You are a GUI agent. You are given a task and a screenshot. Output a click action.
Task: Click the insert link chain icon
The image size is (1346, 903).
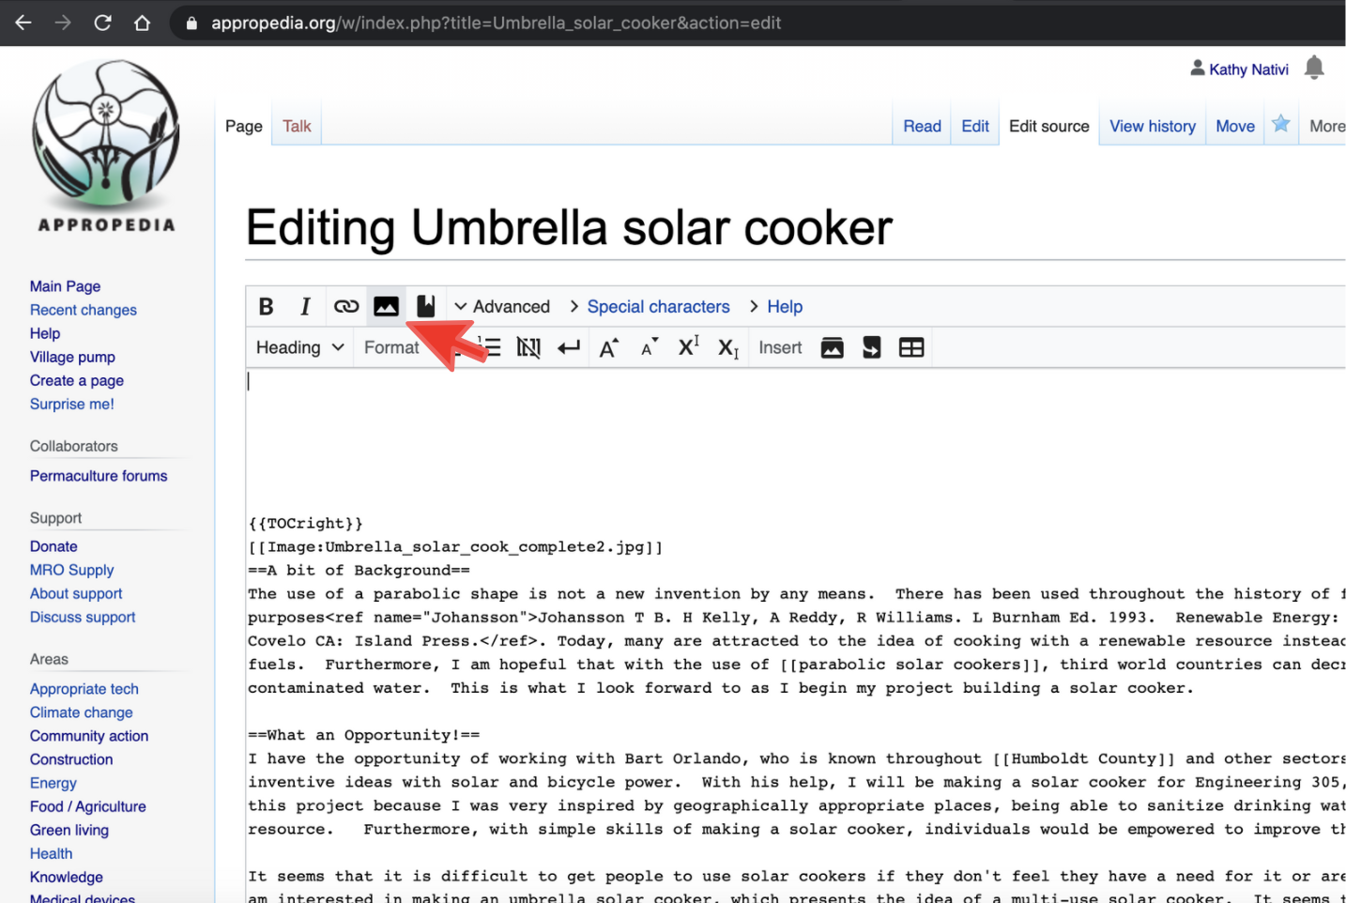(x=345, y=307)
